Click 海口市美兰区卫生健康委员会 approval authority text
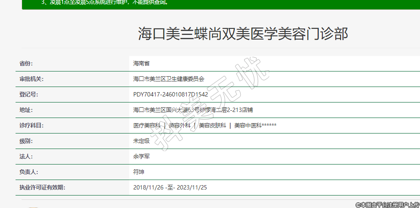Screen dimensions: 420x208 pos(169,79)
